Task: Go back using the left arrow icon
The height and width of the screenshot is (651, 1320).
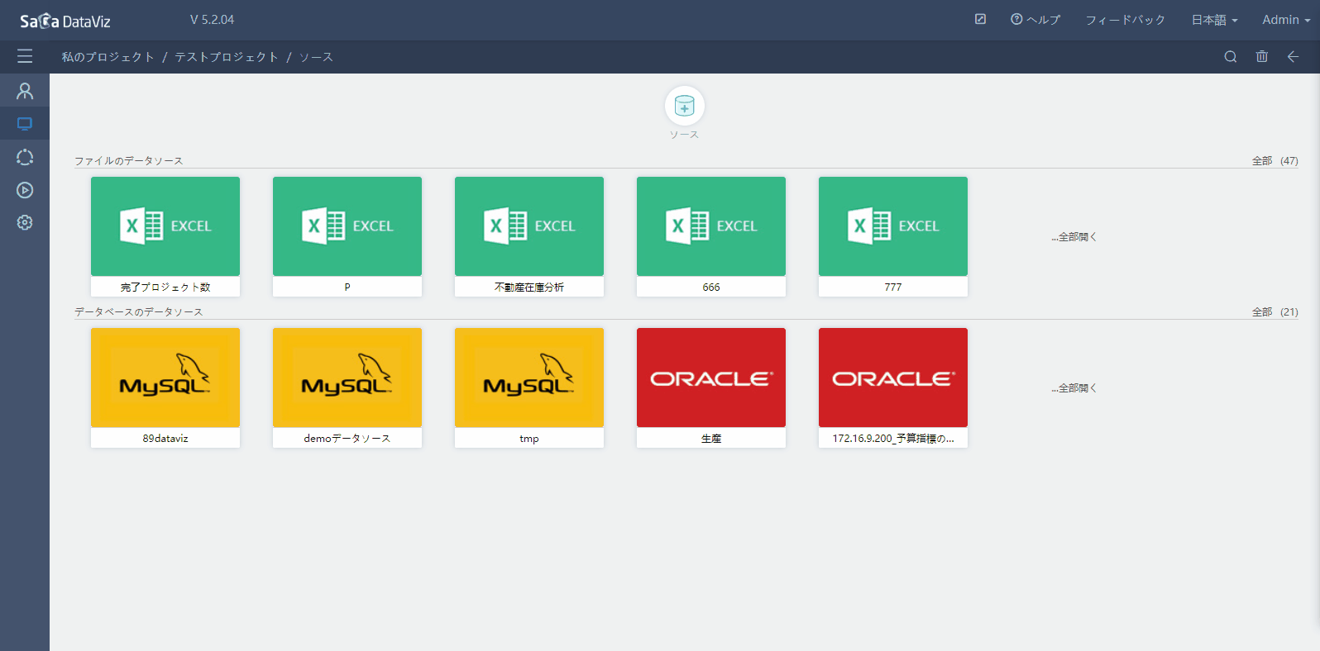Action: coord(1293,56)
